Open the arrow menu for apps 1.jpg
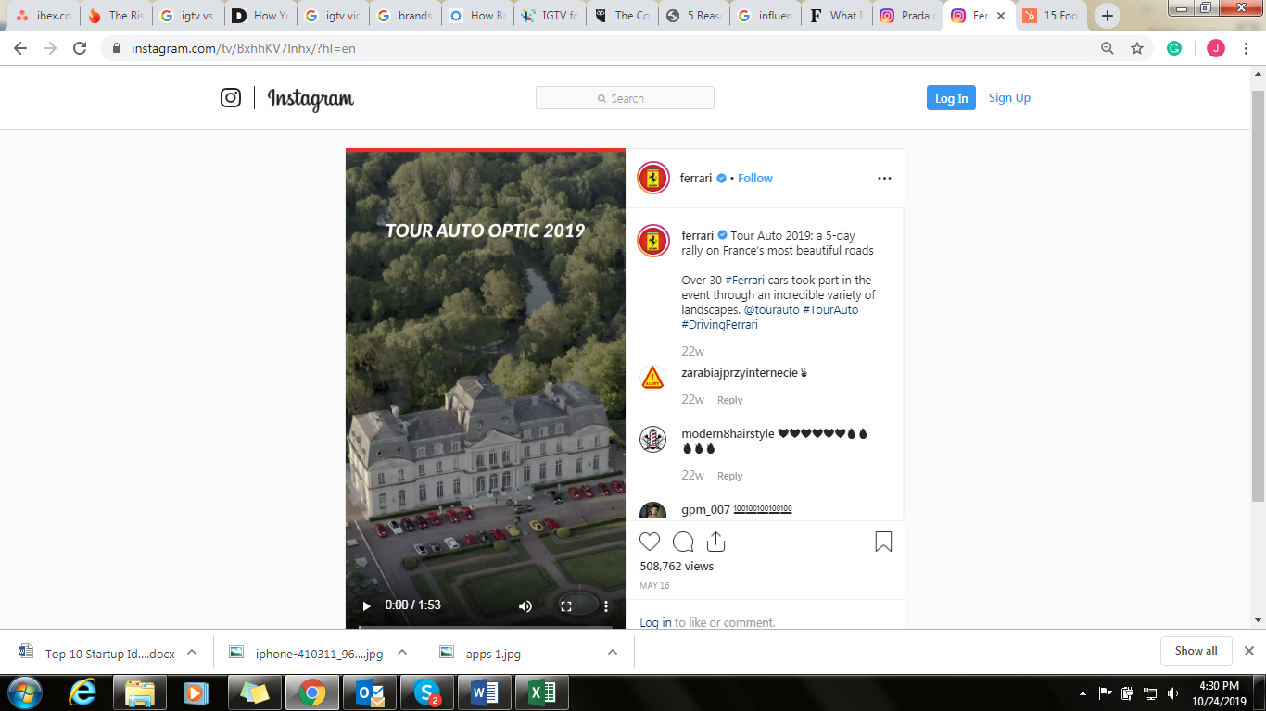The height and width of the screenshot is (711, 1266). click(x=613, y=652)
